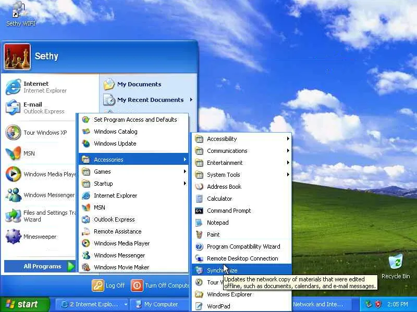
Task: Open Windows Explorer from Accessories
Action: (x=241, y=294)
